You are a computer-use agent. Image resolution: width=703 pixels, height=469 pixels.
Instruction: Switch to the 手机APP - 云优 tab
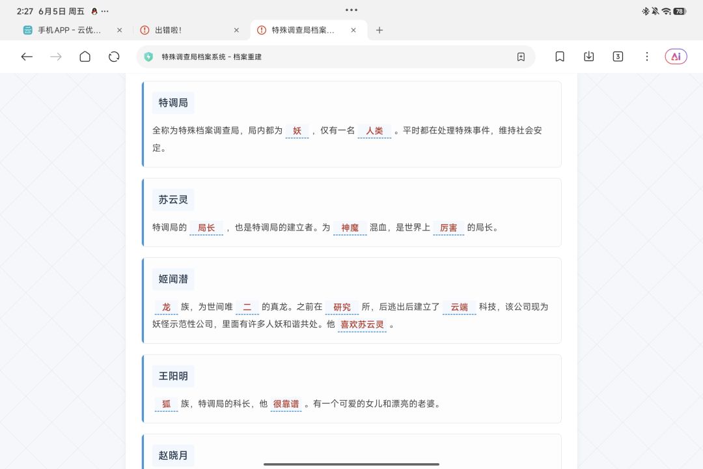click(69, 30)
